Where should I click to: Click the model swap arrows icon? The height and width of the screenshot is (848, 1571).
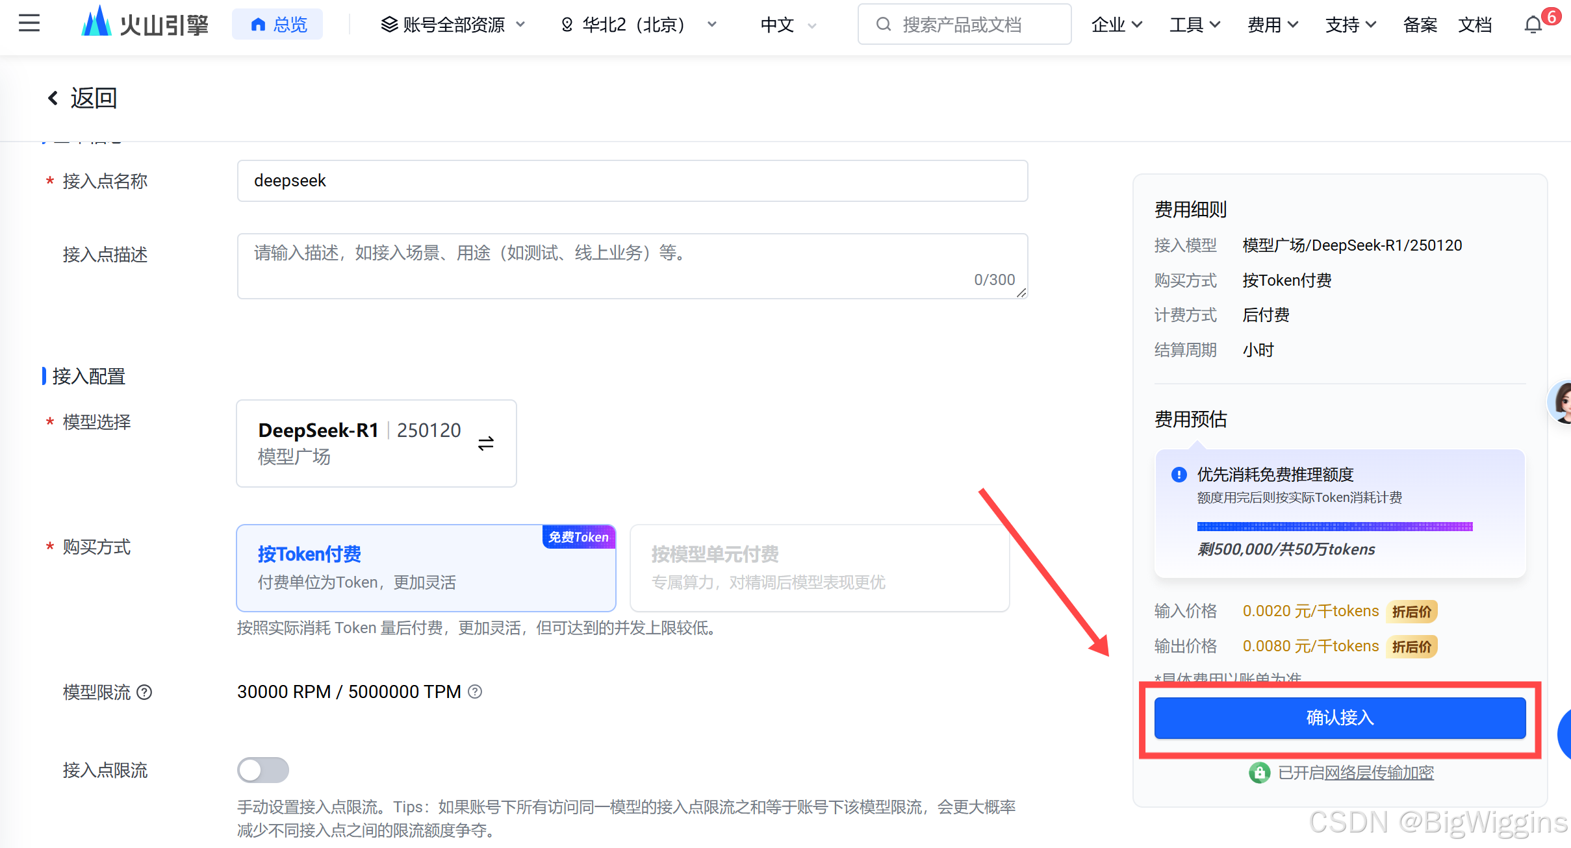(x=486, y=443)
